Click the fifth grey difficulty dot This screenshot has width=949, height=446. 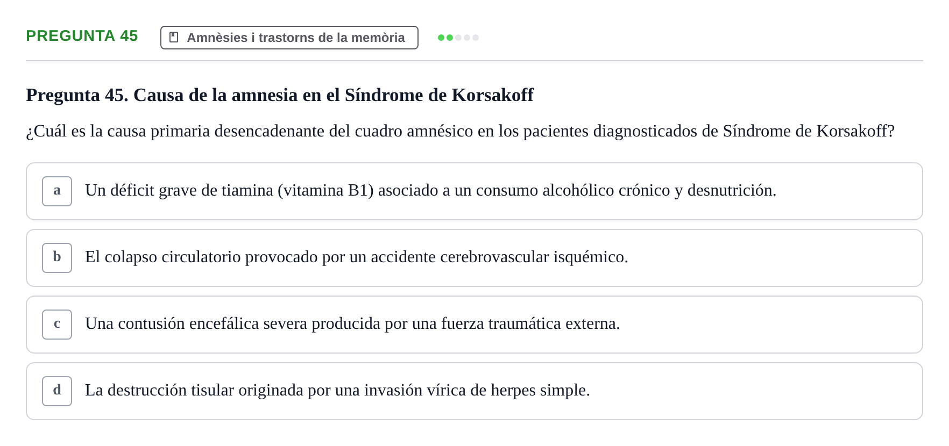click(476, 38)
